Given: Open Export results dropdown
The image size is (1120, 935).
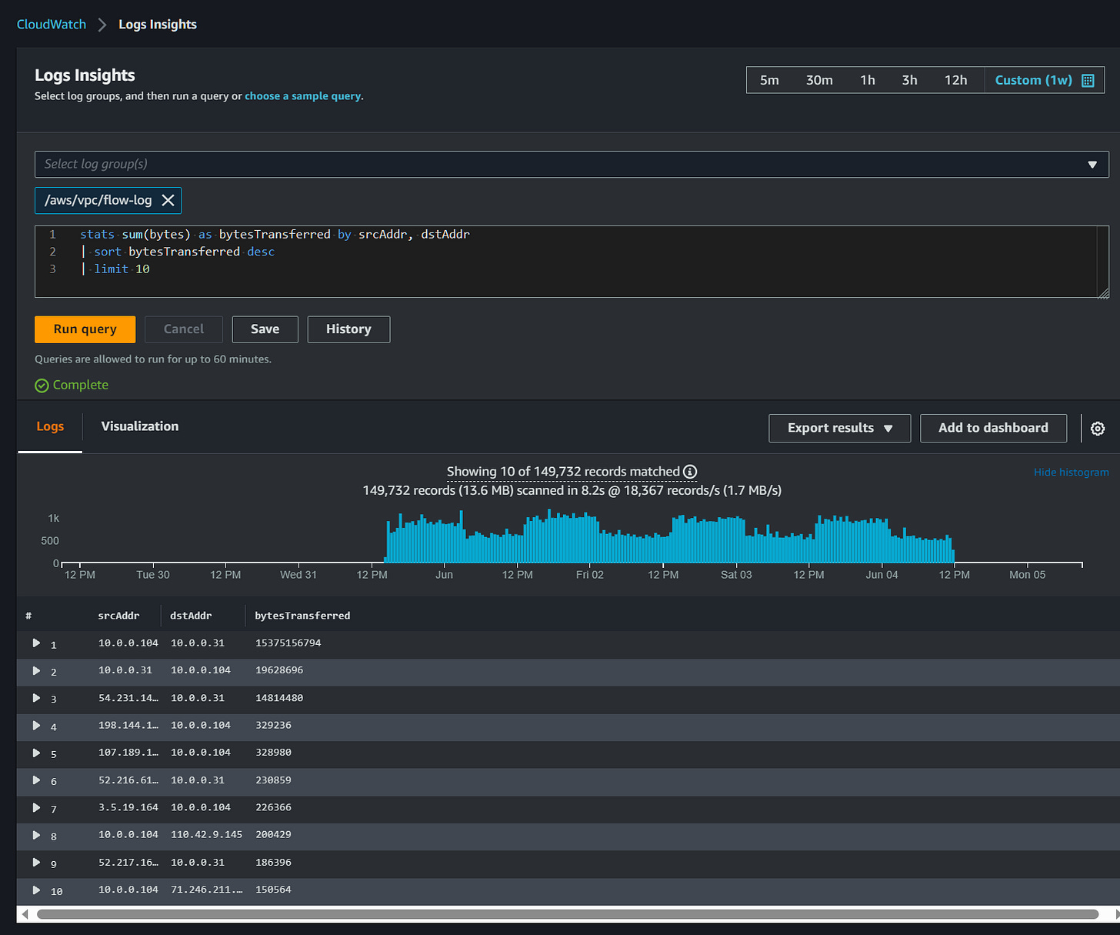Looking at the screenshot, I should point(839,428).
